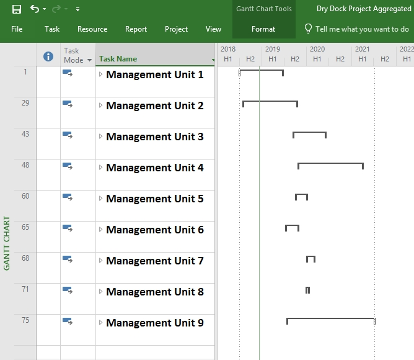The width and height of the screenshot is (414, 360).
Task: Expand Management Unit 7 subtasks
Action: click(101, 261)
